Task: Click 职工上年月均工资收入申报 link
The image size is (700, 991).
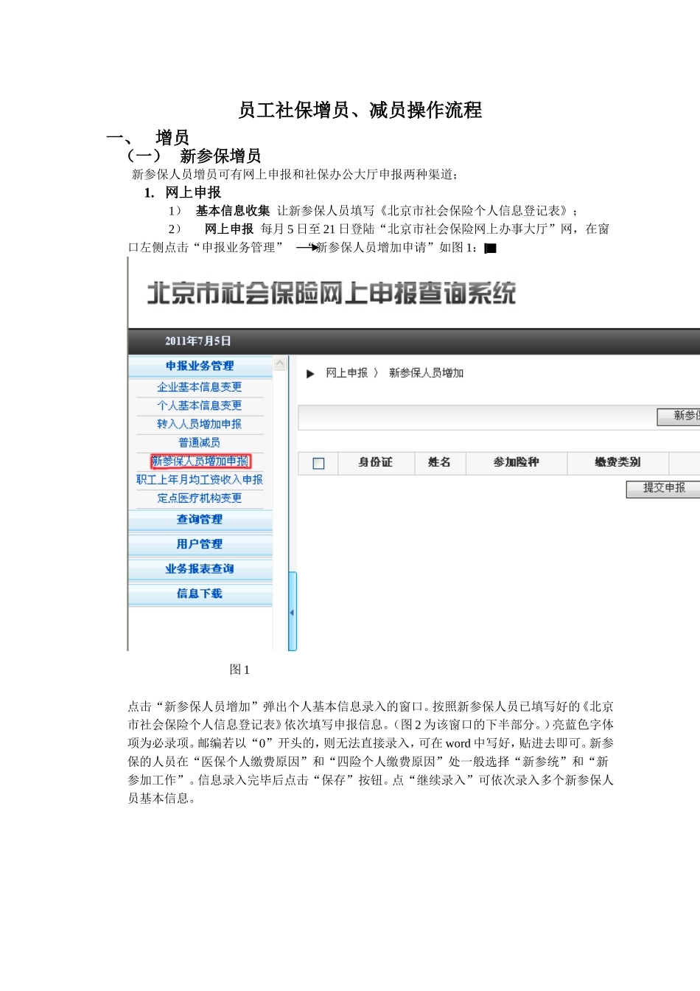Action: (x=200, y=479)
